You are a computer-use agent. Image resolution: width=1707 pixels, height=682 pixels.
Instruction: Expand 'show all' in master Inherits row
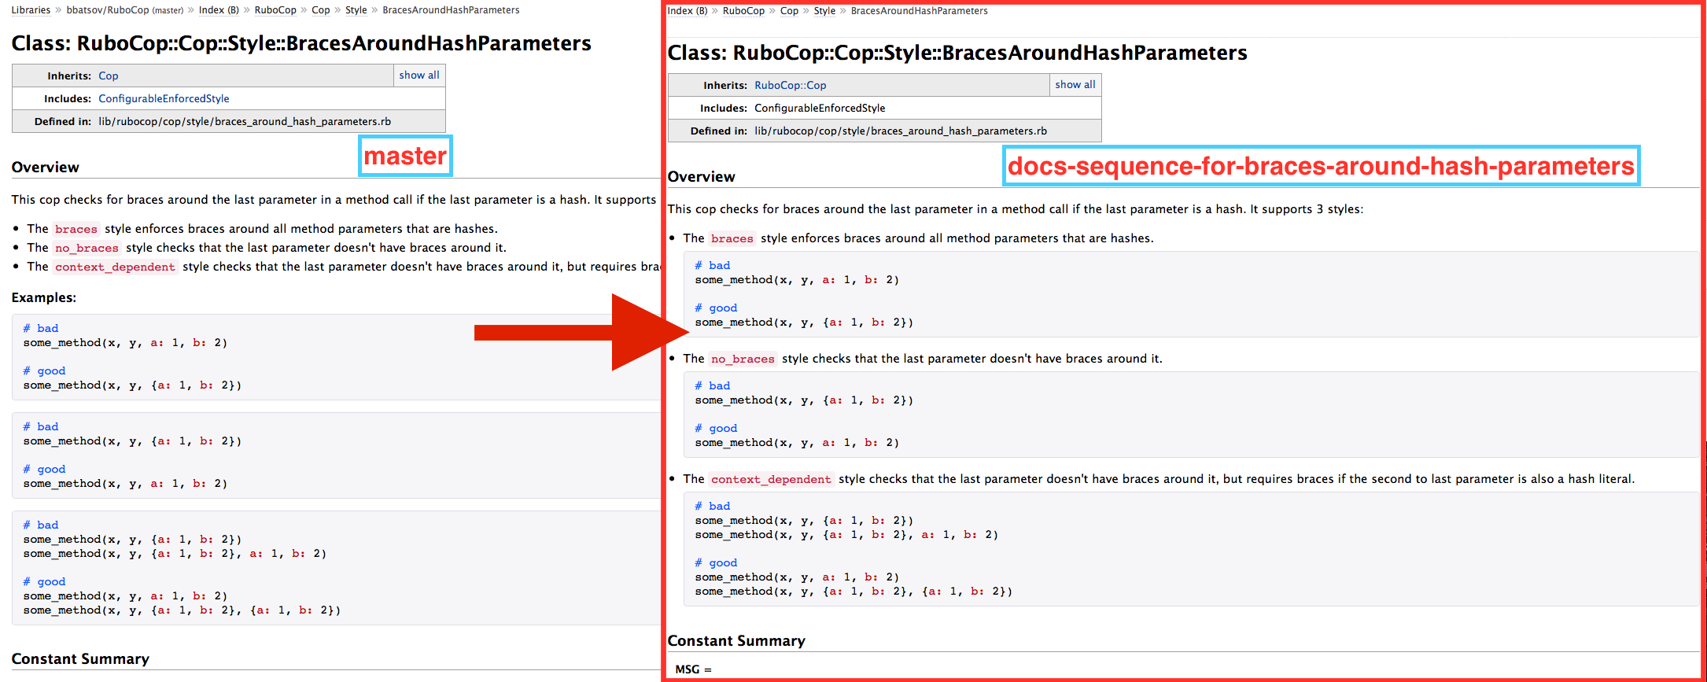click(419, 76)
